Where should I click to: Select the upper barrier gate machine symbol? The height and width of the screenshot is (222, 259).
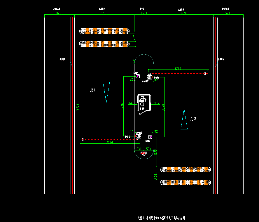149,77
